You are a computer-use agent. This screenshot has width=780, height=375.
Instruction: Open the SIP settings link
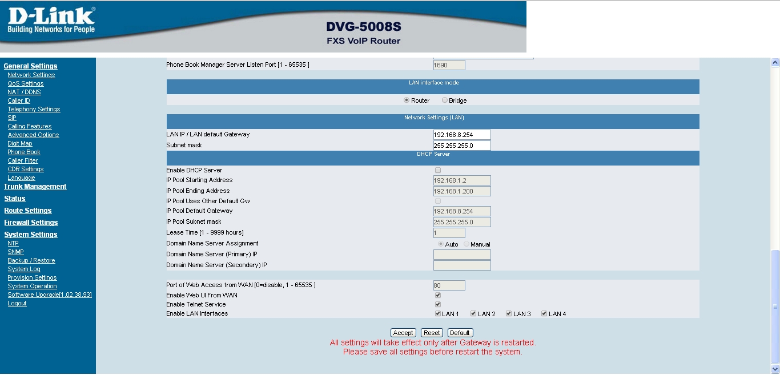[x=12, y=118]
